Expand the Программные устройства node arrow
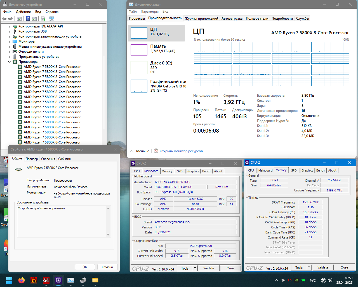Screen dimensions: 358x287 [9, 57]
